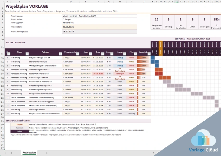Select task 'Projektabschluss & Dokumentation'
The image size is (221, 156).
pos(45,113)
